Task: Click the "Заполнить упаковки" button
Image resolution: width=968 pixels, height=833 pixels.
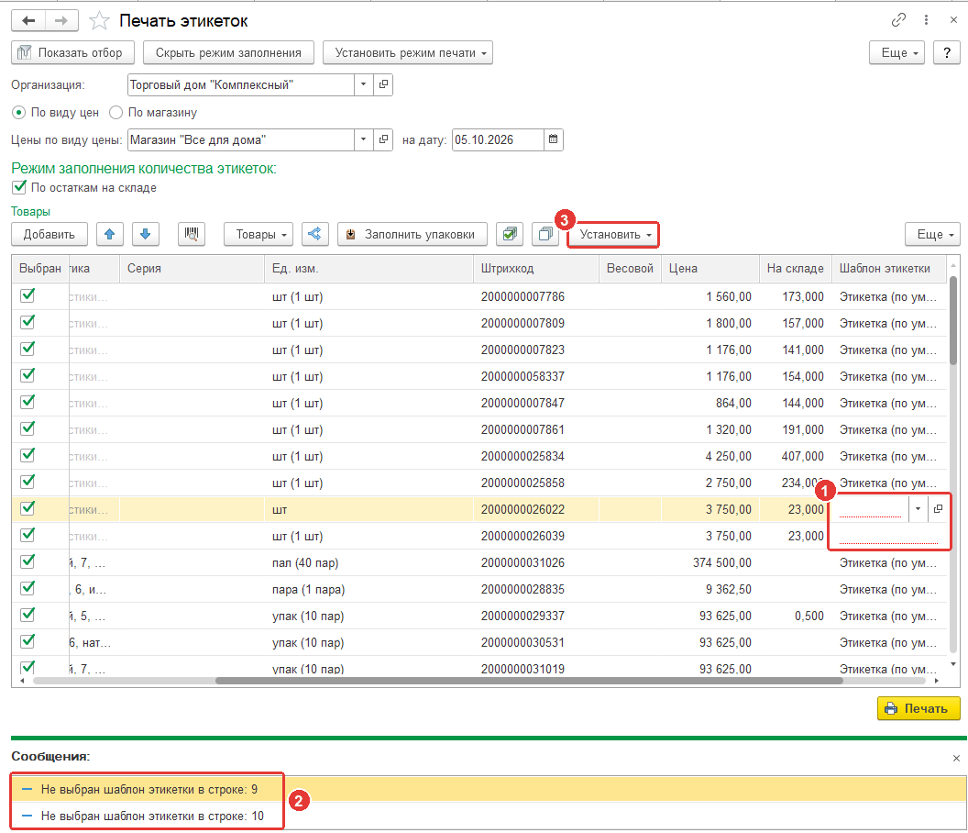Action: click(412, 234)
